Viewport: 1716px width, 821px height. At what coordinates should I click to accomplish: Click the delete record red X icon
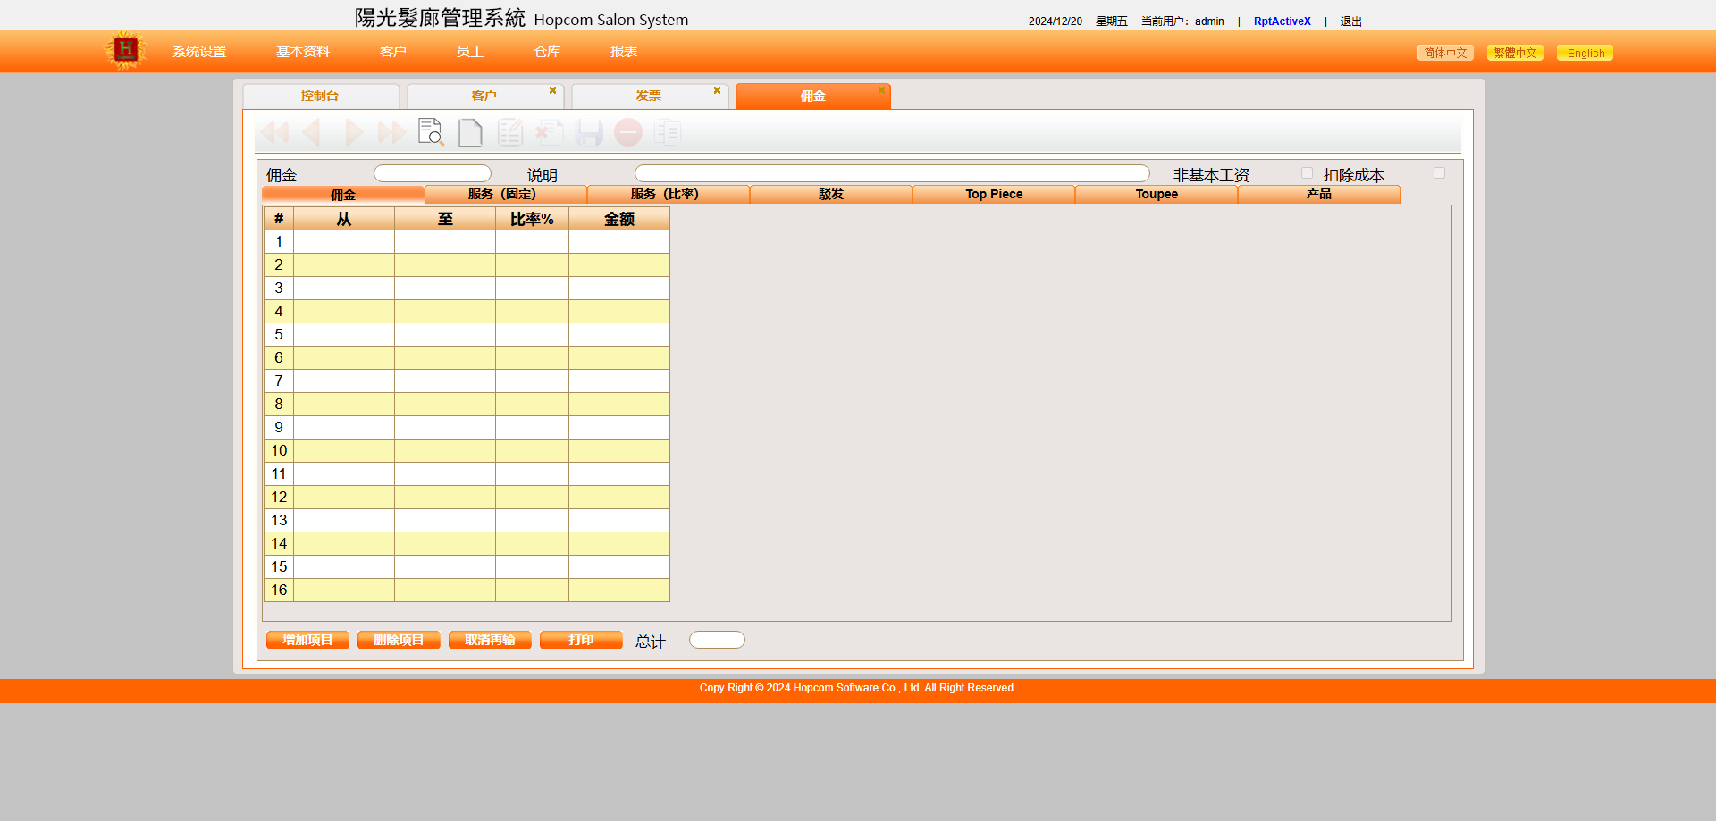click(549, 132)
